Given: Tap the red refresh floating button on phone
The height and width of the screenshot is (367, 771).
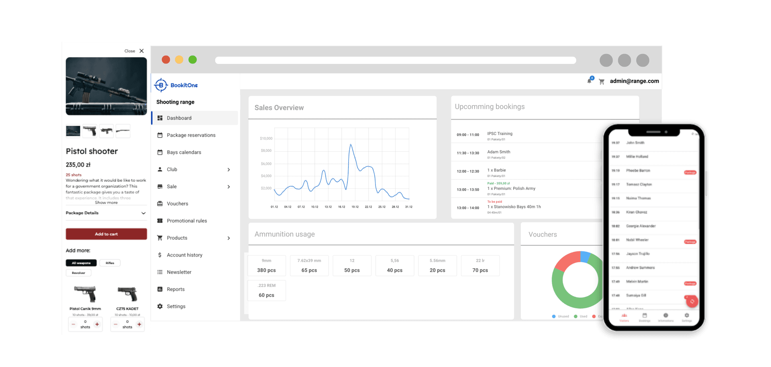Looking at the screenshot, I should coord(692,301).
